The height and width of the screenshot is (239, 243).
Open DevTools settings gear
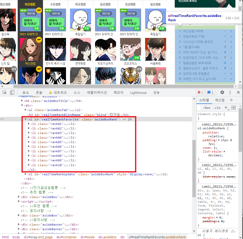(x=222, y=92)
